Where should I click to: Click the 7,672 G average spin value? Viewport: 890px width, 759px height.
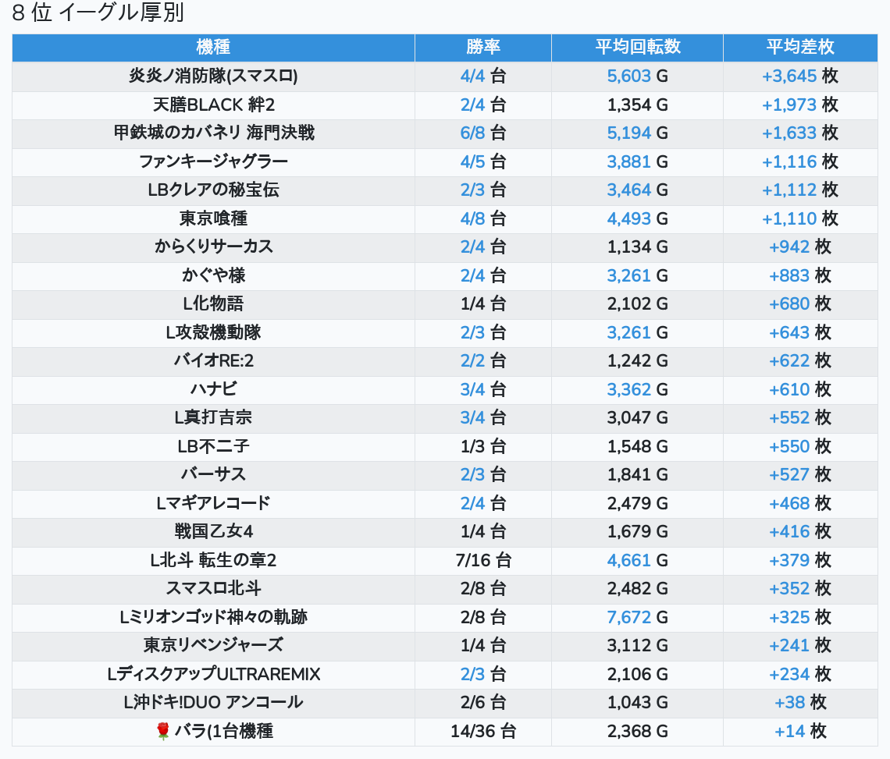click(x=637, y=617)
